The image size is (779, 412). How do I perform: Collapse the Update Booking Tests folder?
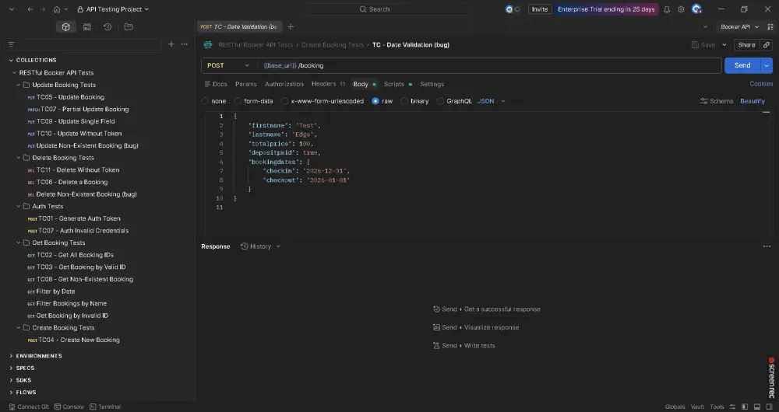pos(19,85)
